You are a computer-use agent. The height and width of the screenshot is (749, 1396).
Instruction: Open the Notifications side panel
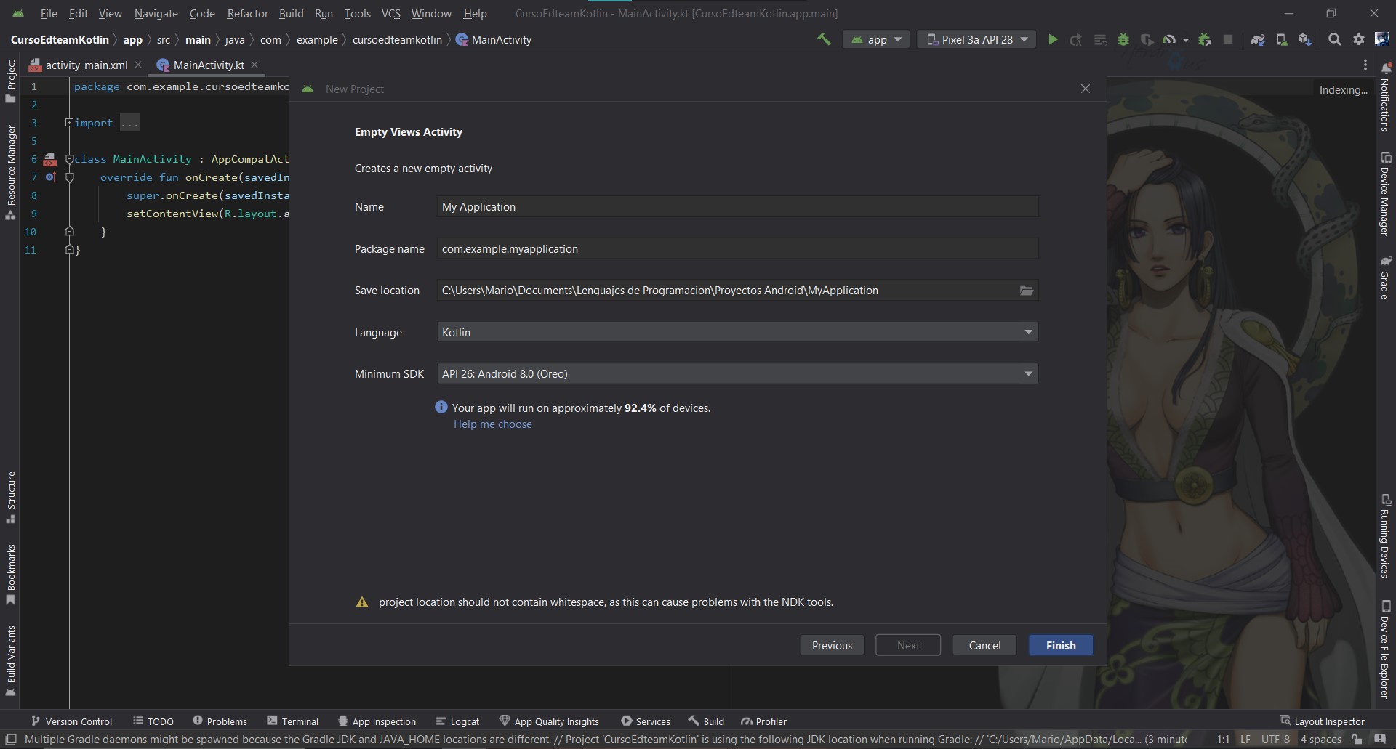(x=1386, y=96)
